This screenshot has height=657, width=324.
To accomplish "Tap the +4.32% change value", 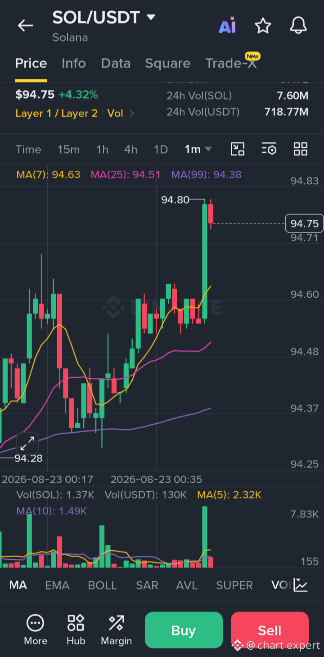I will [78, 95].
